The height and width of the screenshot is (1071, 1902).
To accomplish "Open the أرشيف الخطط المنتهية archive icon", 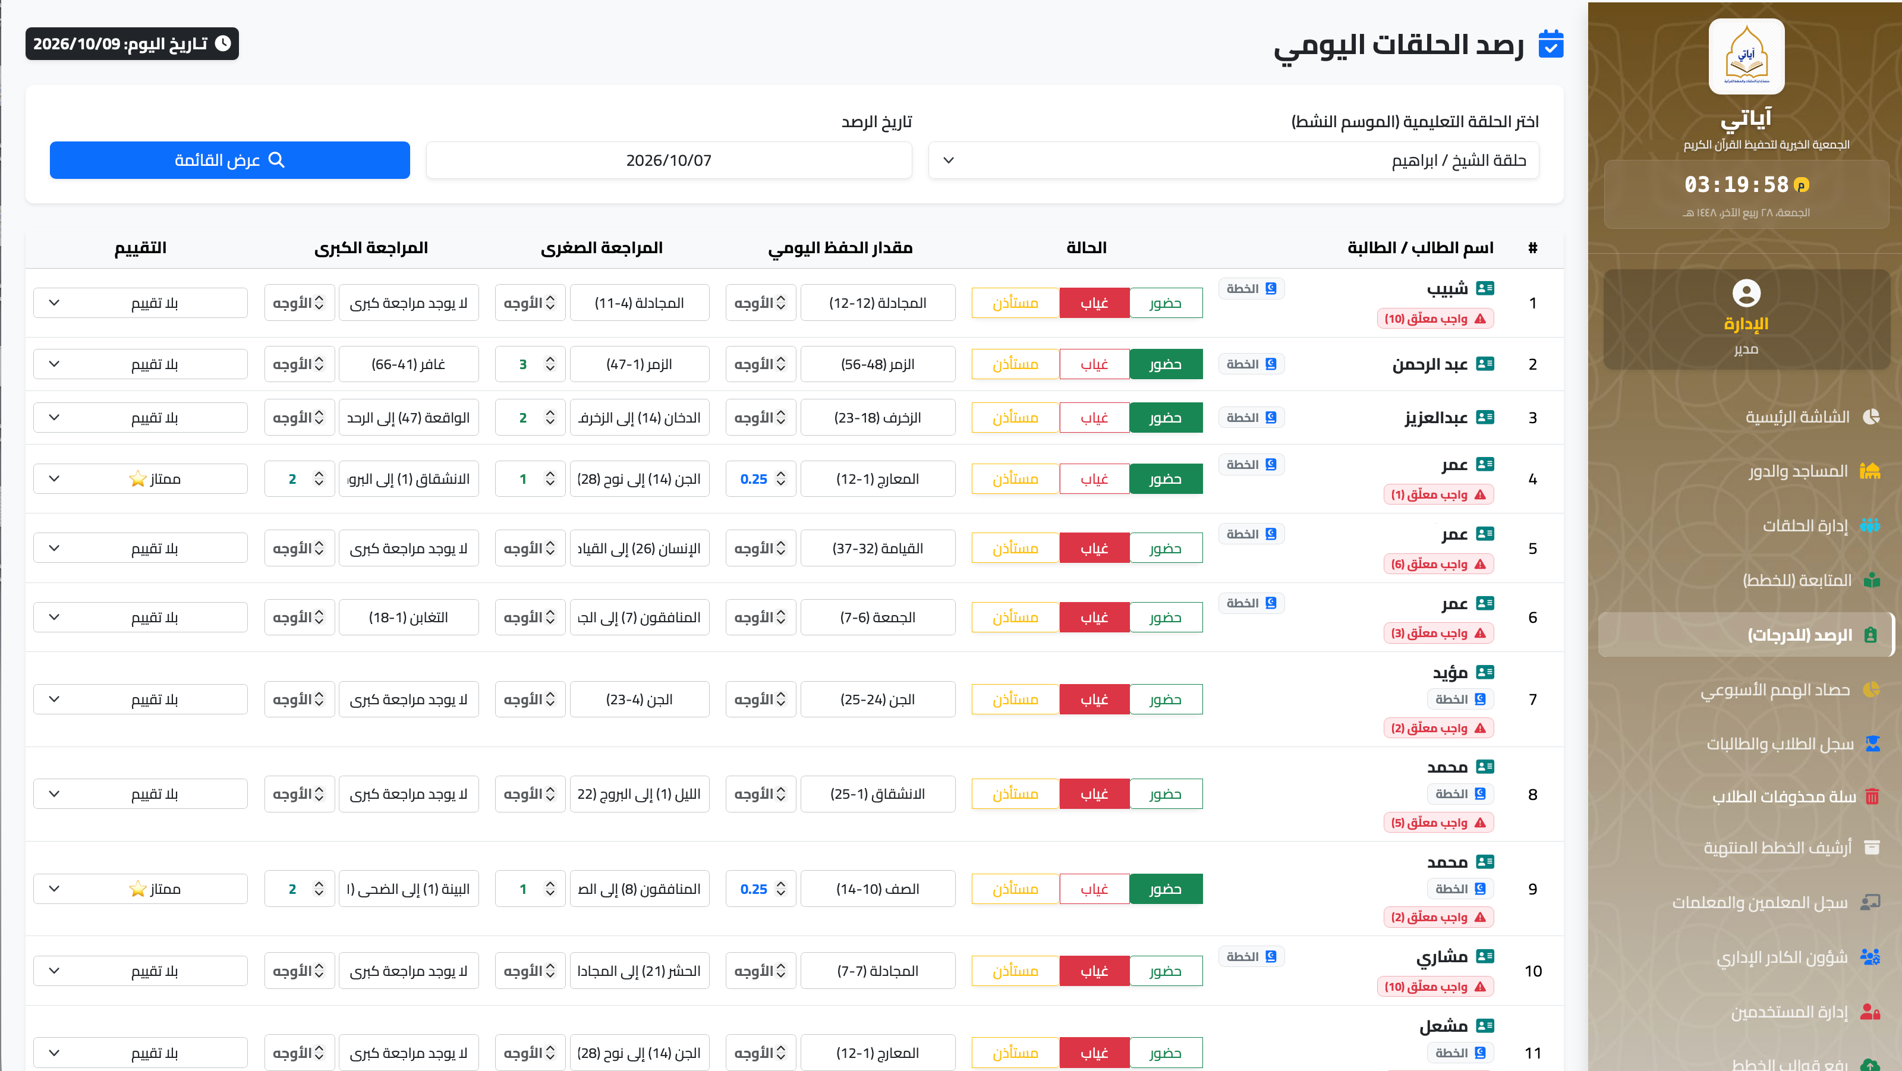I will click(x=1872, y=848).
